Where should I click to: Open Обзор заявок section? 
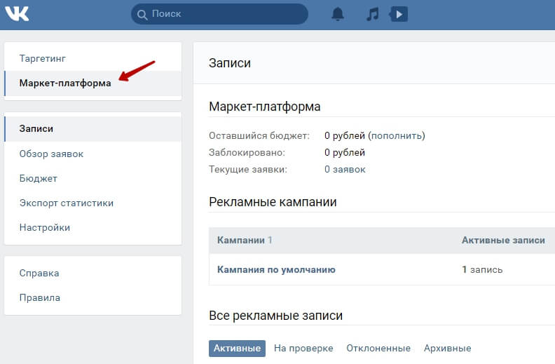(x=52, y=154)
